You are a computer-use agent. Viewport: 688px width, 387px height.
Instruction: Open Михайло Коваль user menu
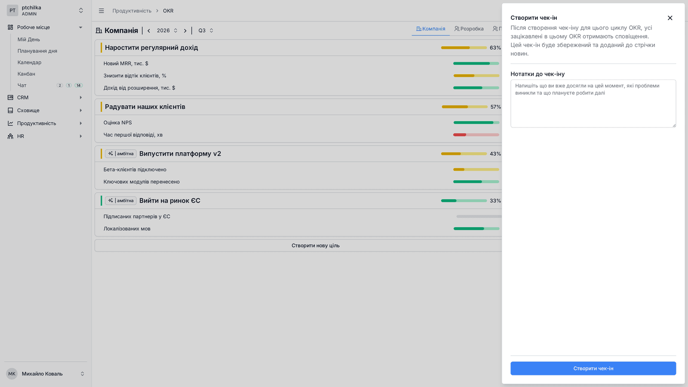[46, 374]
